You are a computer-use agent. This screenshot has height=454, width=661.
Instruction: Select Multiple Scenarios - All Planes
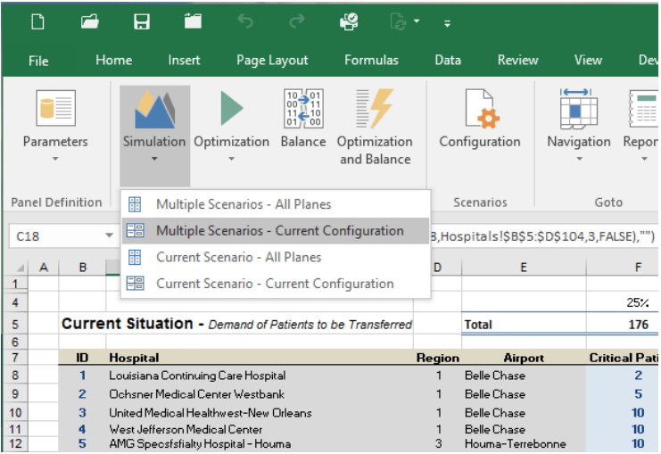(243, 204)
